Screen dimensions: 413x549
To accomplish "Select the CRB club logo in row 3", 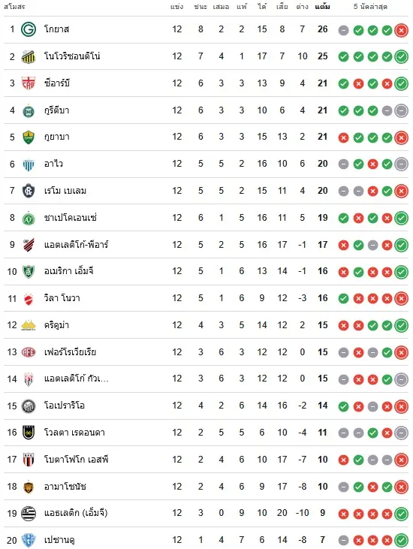I will [29, 83].
